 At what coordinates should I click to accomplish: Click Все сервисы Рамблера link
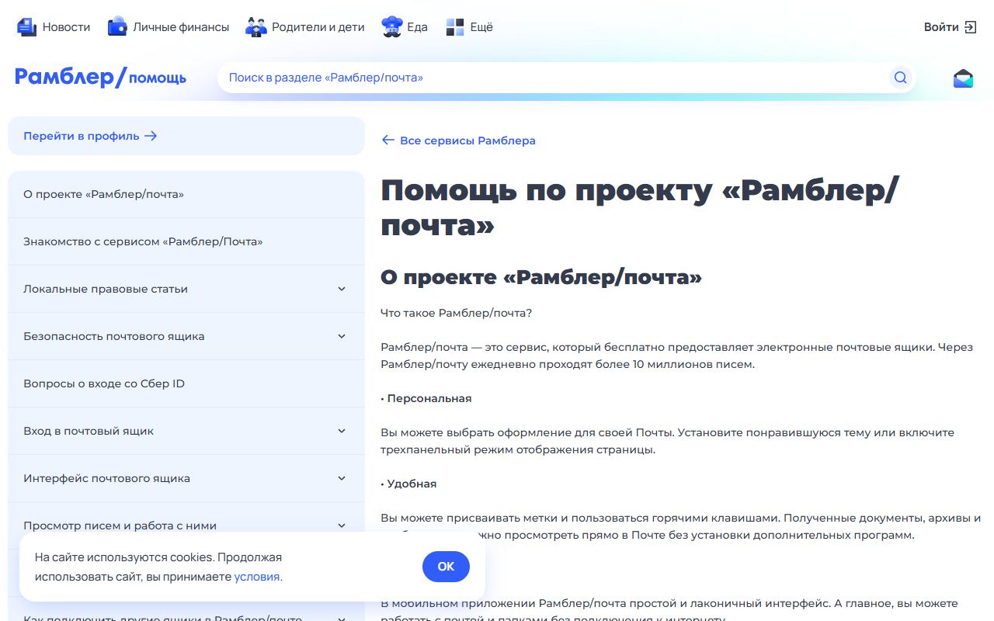[x=467, y=141]
